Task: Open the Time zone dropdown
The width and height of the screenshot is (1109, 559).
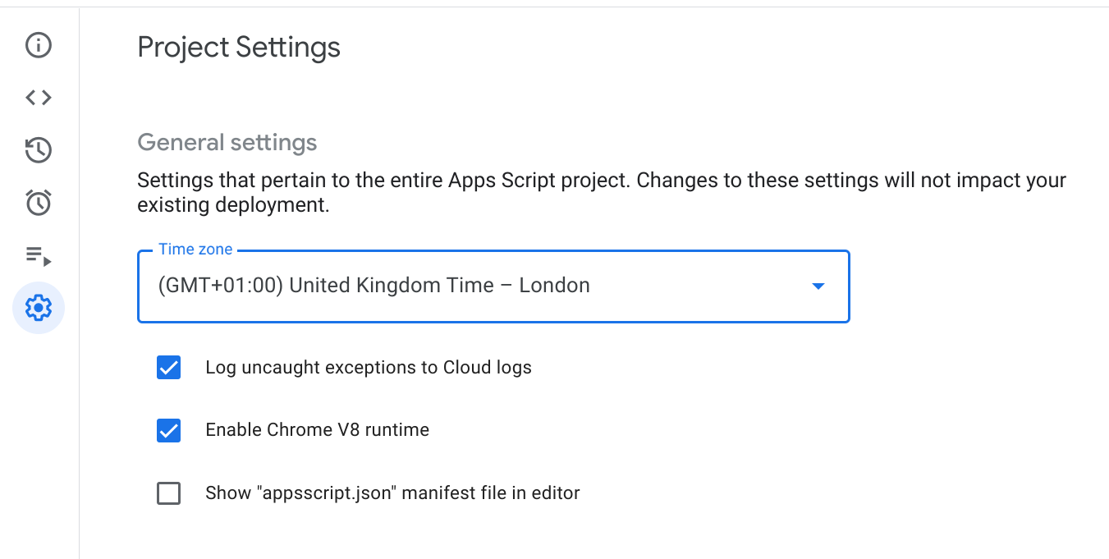Action: (493, 286)
